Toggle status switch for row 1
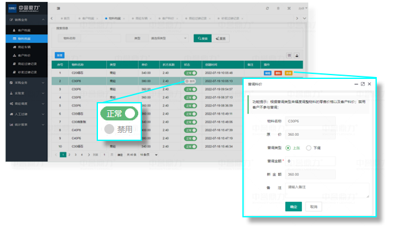The image size is (400, 228). tap(190, 73)
